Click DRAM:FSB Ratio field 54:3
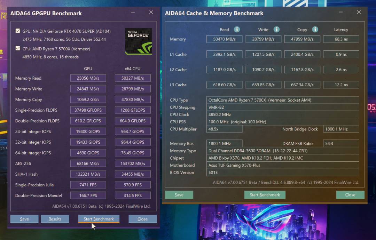The height and width of the screenshot is (240, 376). [x=341, y=143]
